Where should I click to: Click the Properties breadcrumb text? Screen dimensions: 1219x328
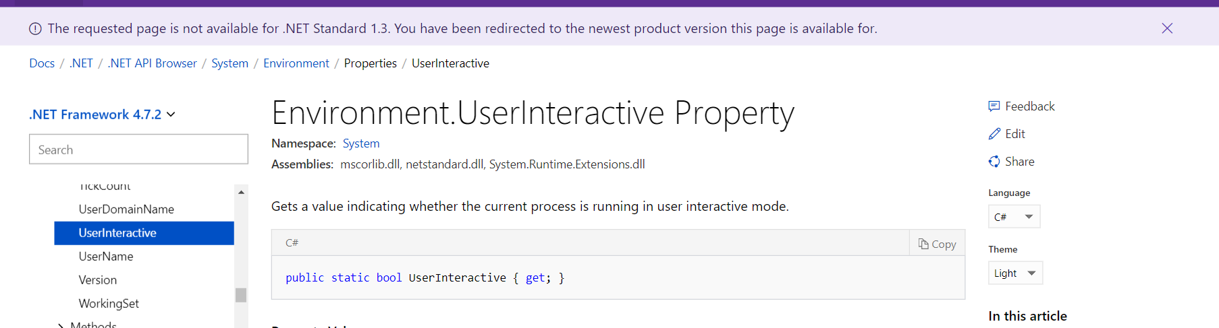pyautogui.click(x=371, y=63)
